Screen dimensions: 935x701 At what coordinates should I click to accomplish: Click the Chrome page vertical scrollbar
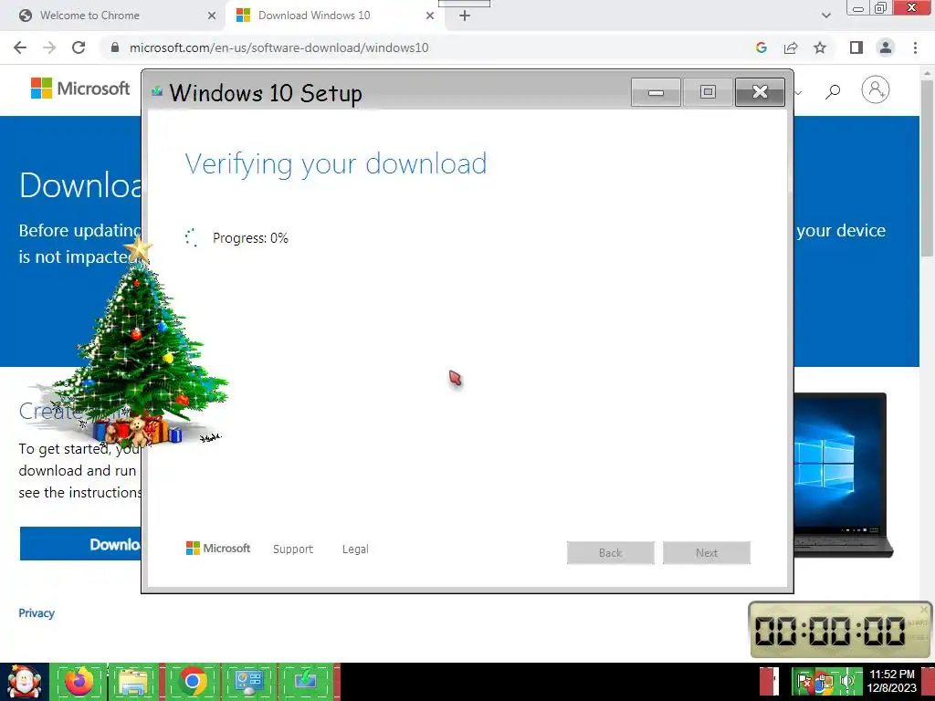coord(927,169)
